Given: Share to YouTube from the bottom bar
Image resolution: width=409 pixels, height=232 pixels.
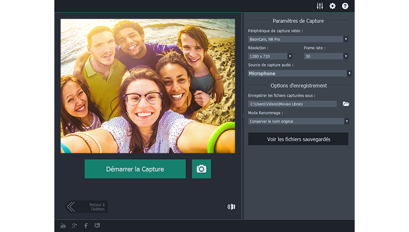Looking at the screenshot, I should coord(63,226).
